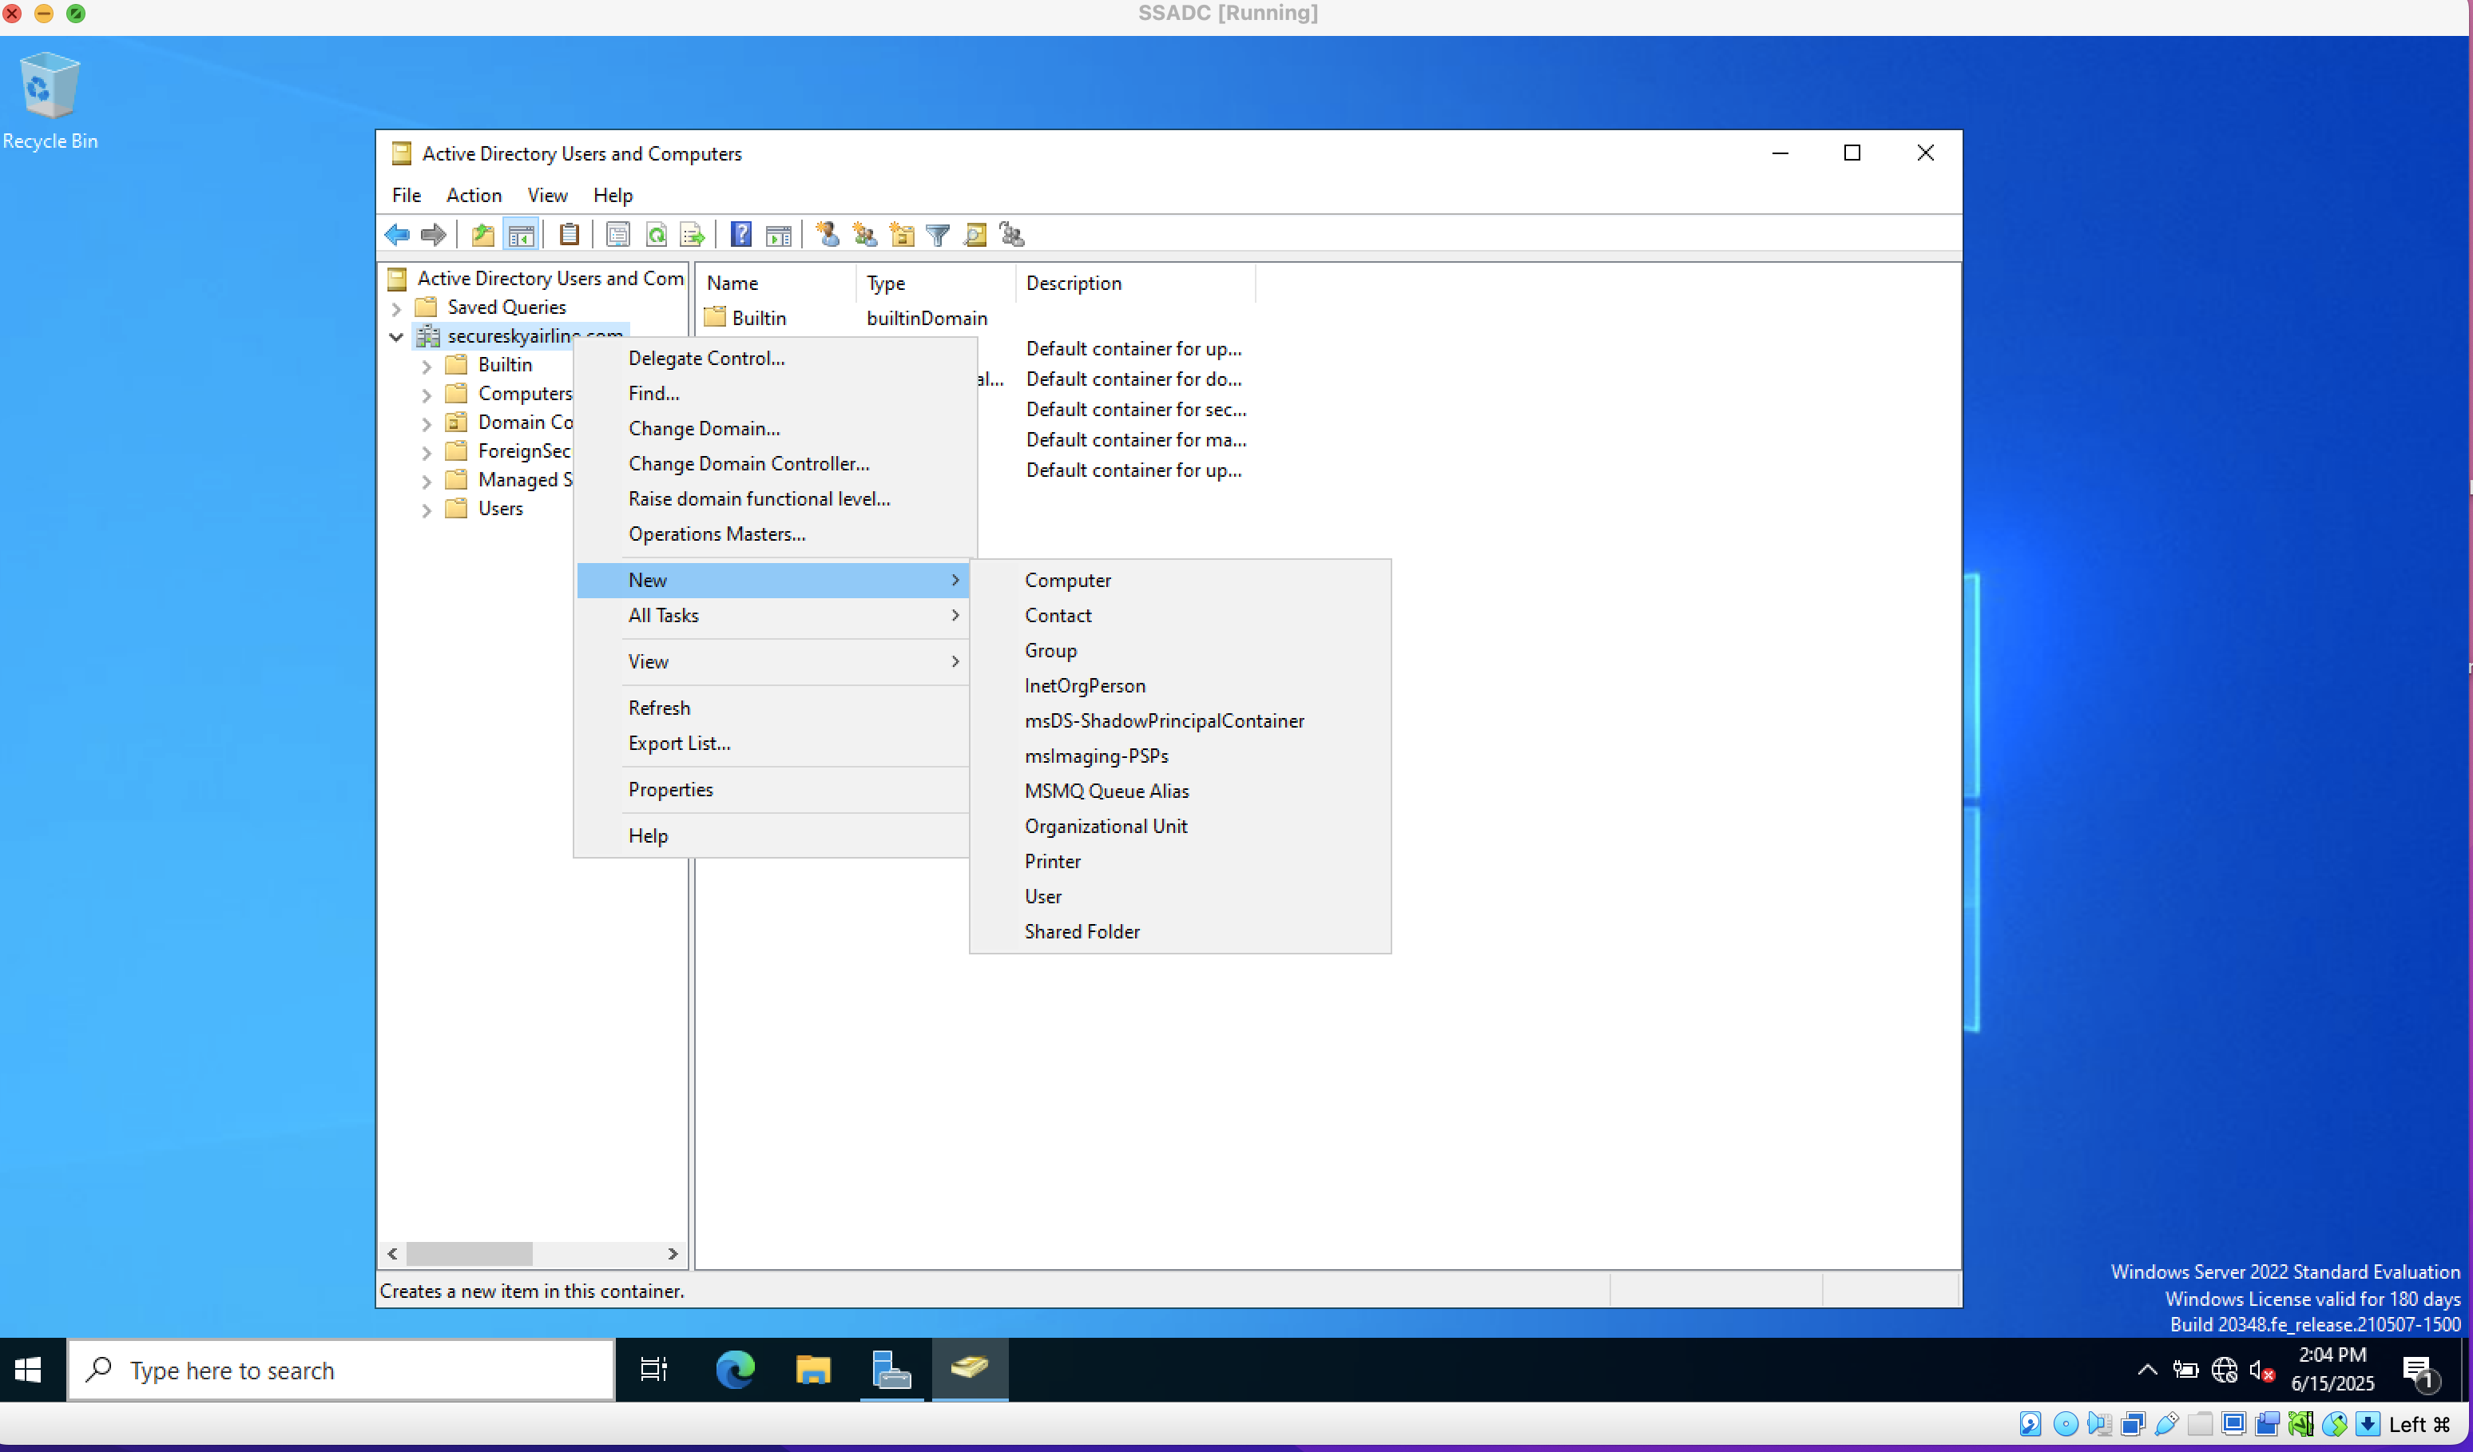Click the create new group toolbar icon
The height and width of the screenshot is (1452, 2473).
pos(864,236)
